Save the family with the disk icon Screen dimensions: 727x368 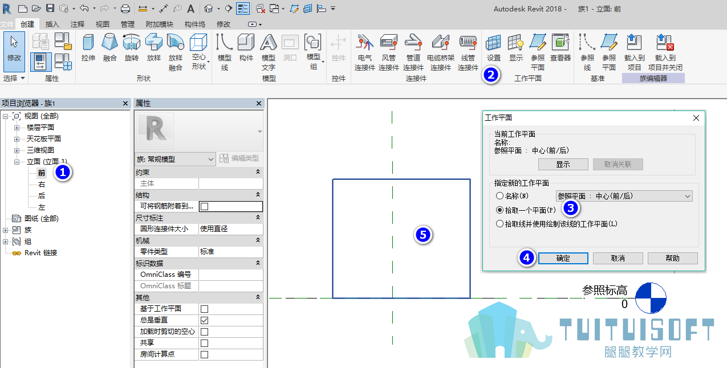pos(50,9)
